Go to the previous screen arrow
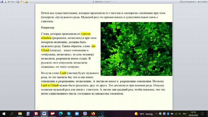 coord(93,2)
